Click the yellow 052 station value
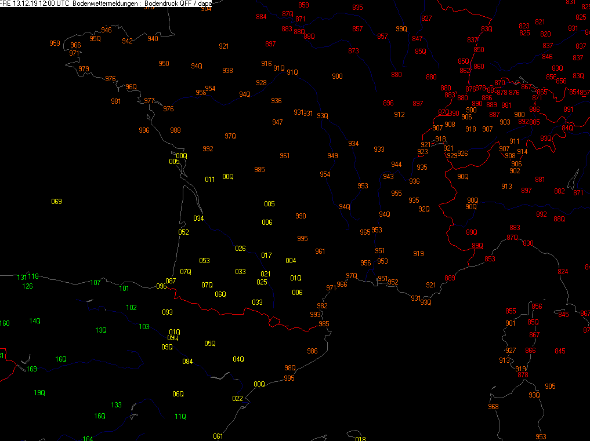 coord(183,232)
